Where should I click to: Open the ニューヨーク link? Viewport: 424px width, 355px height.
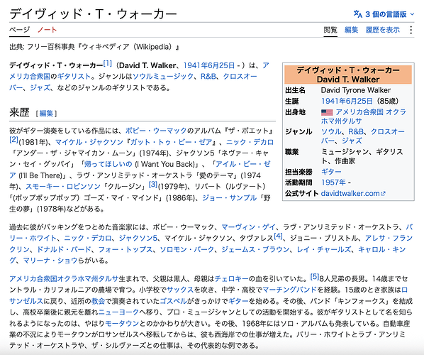coord(118,312)
